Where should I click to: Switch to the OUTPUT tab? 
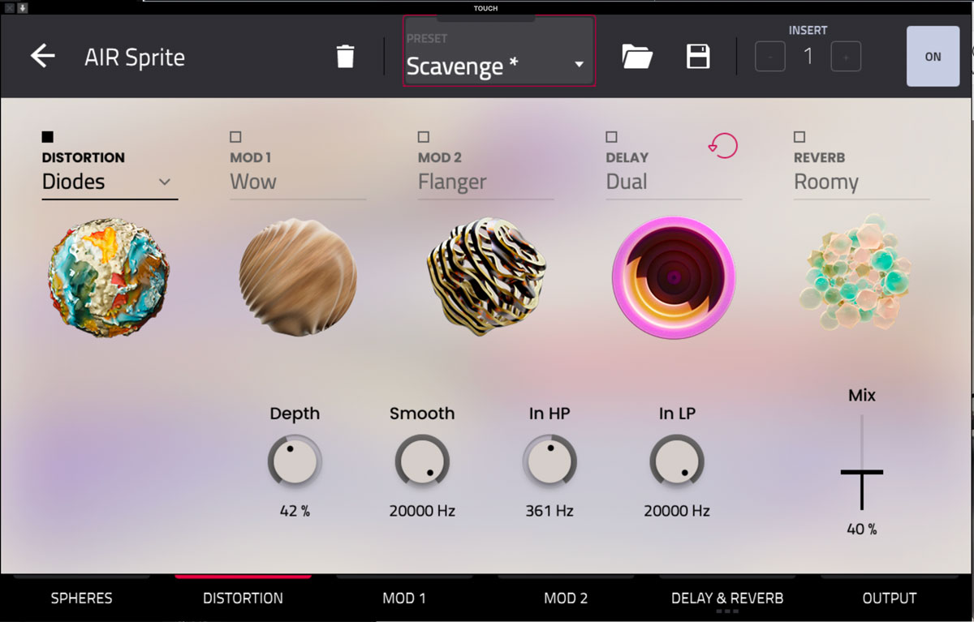[x=890, y=598]
